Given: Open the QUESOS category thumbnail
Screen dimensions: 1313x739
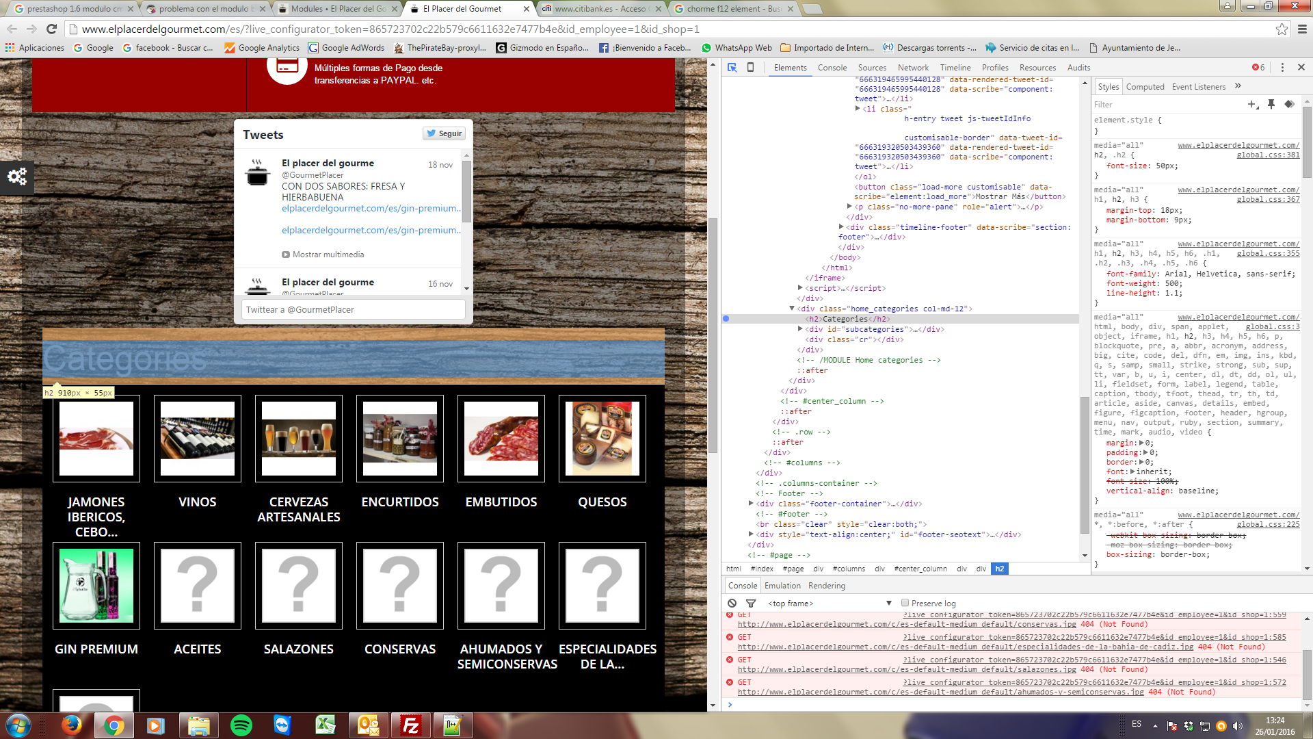Looking at the screenshot, I should pos(602,439).
